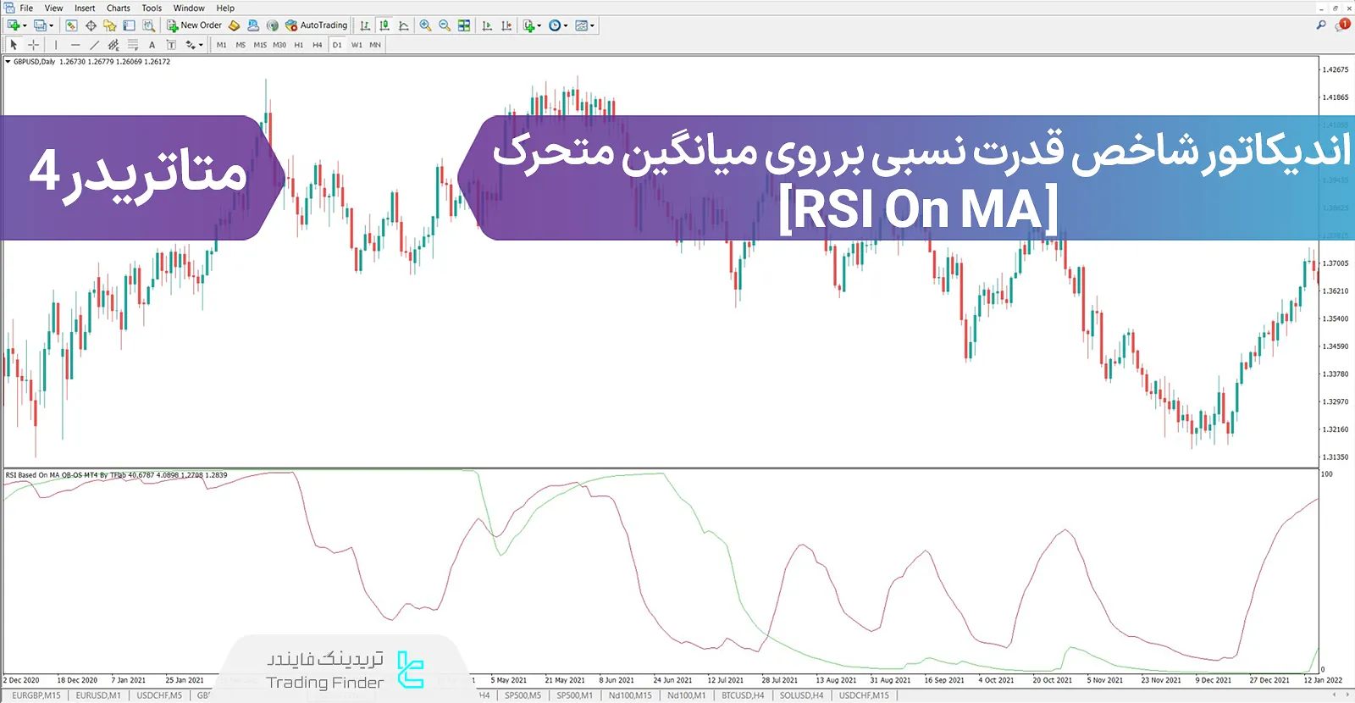
Task: Select the Text Label tool
Action: pyautogui.click(x=171, y=45)
